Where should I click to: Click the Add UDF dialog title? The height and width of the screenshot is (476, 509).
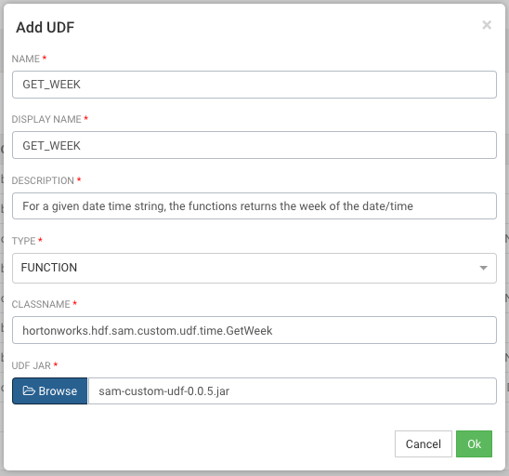click(x=46, y=27)
